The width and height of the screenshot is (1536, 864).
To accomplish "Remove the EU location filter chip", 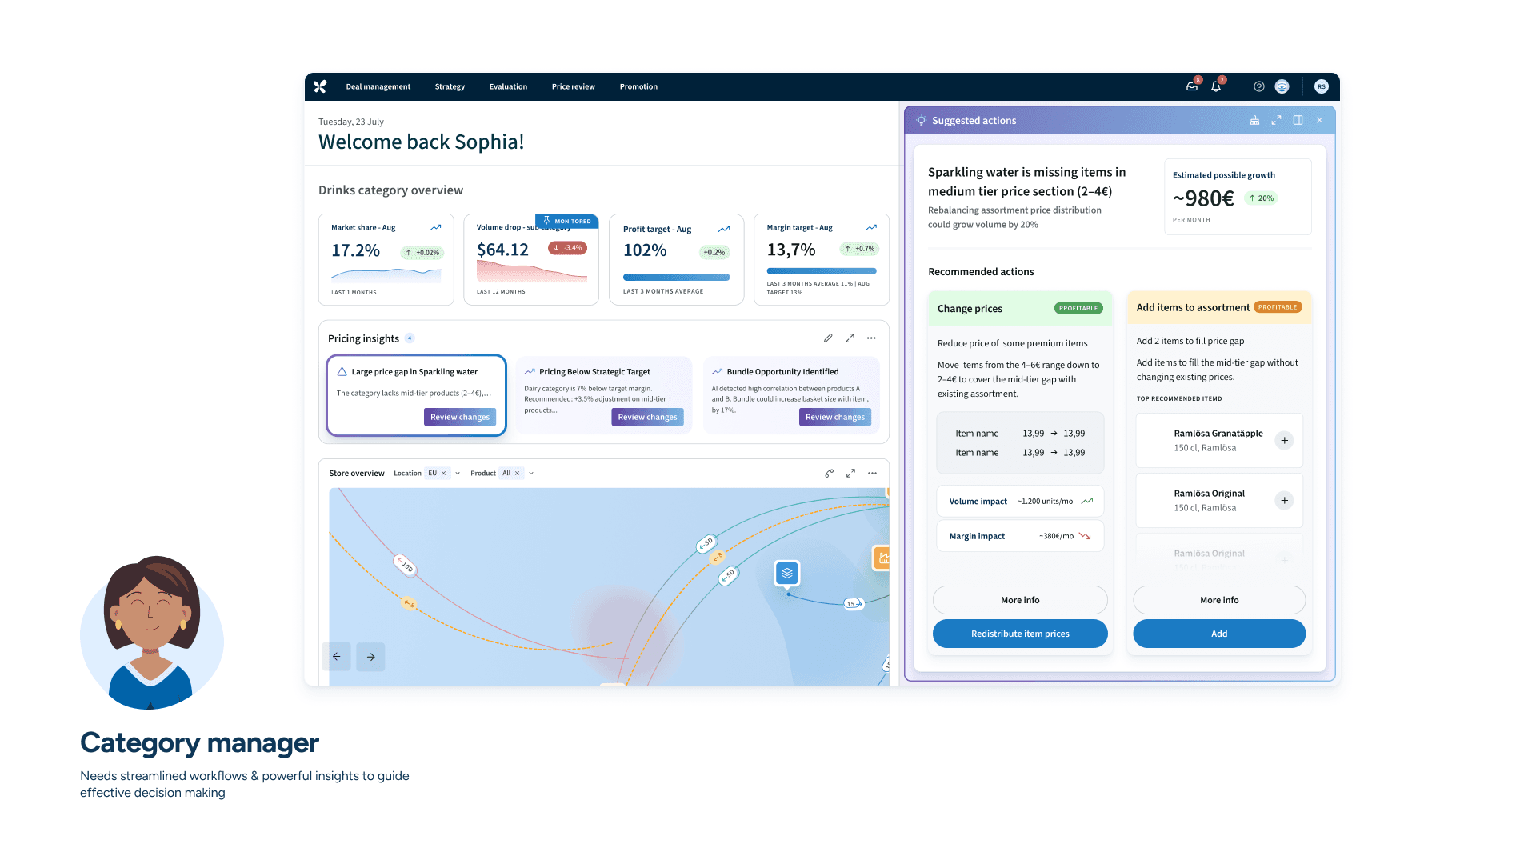I will [443, 474].
